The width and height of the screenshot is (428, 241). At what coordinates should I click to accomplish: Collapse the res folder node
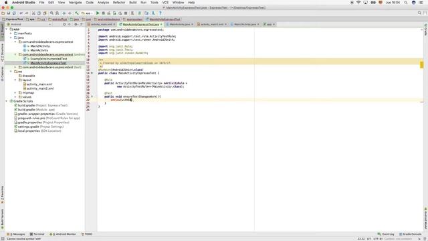tap(11, 72)
